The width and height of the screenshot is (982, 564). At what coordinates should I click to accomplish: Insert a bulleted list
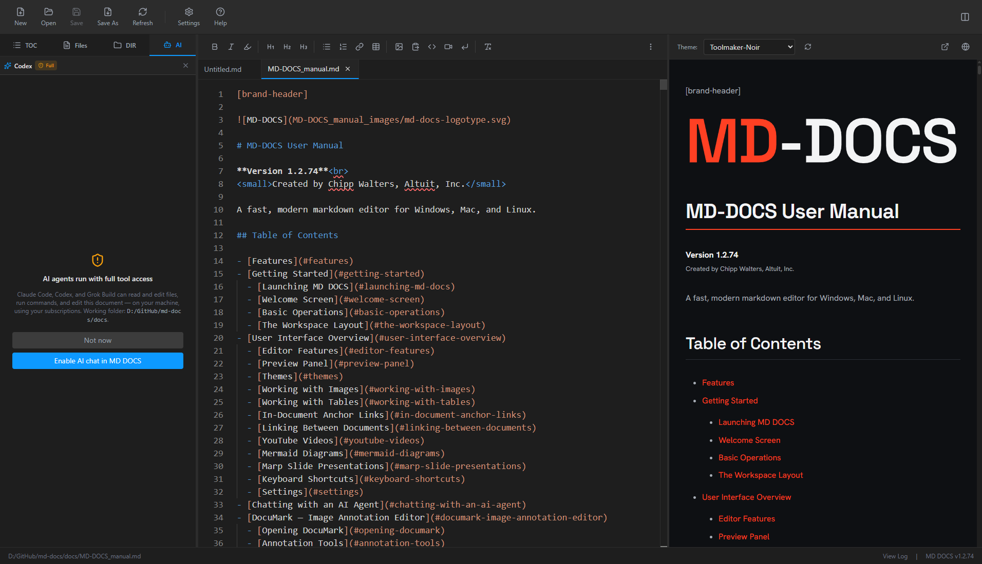(x=327, y=47)
